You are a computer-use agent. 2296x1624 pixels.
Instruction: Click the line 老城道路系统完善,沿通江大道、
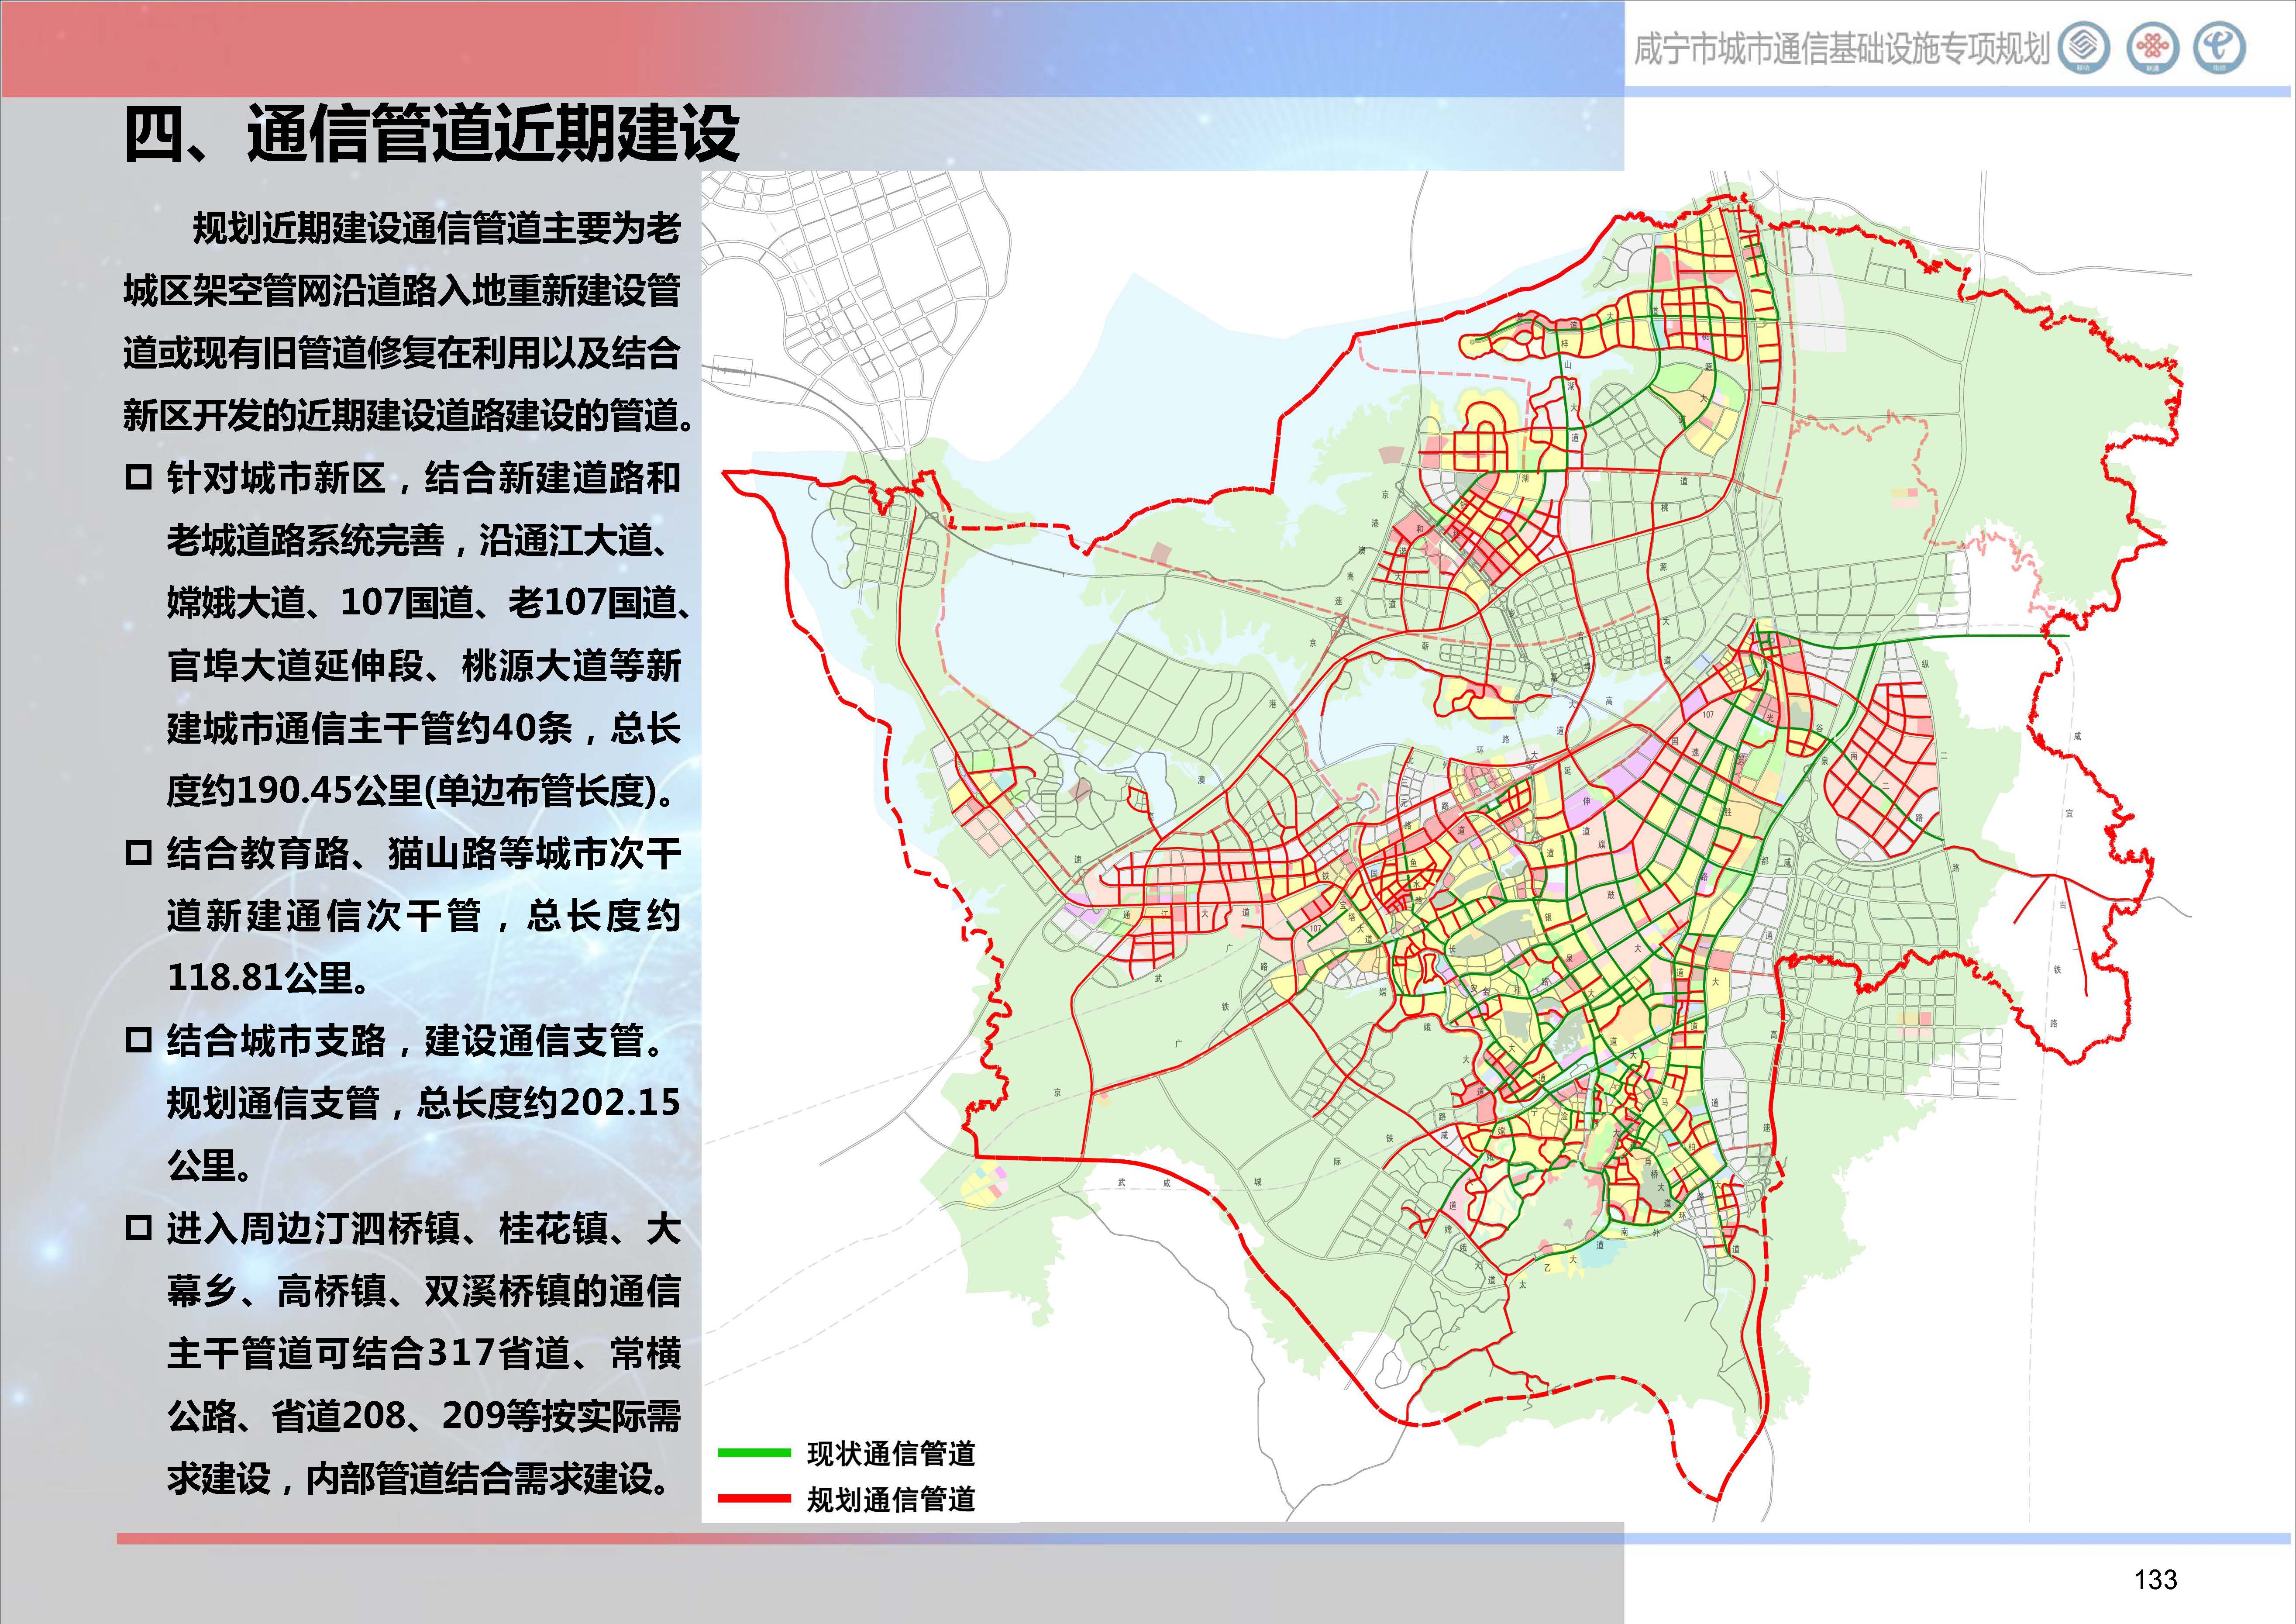[x=418, y=540]
